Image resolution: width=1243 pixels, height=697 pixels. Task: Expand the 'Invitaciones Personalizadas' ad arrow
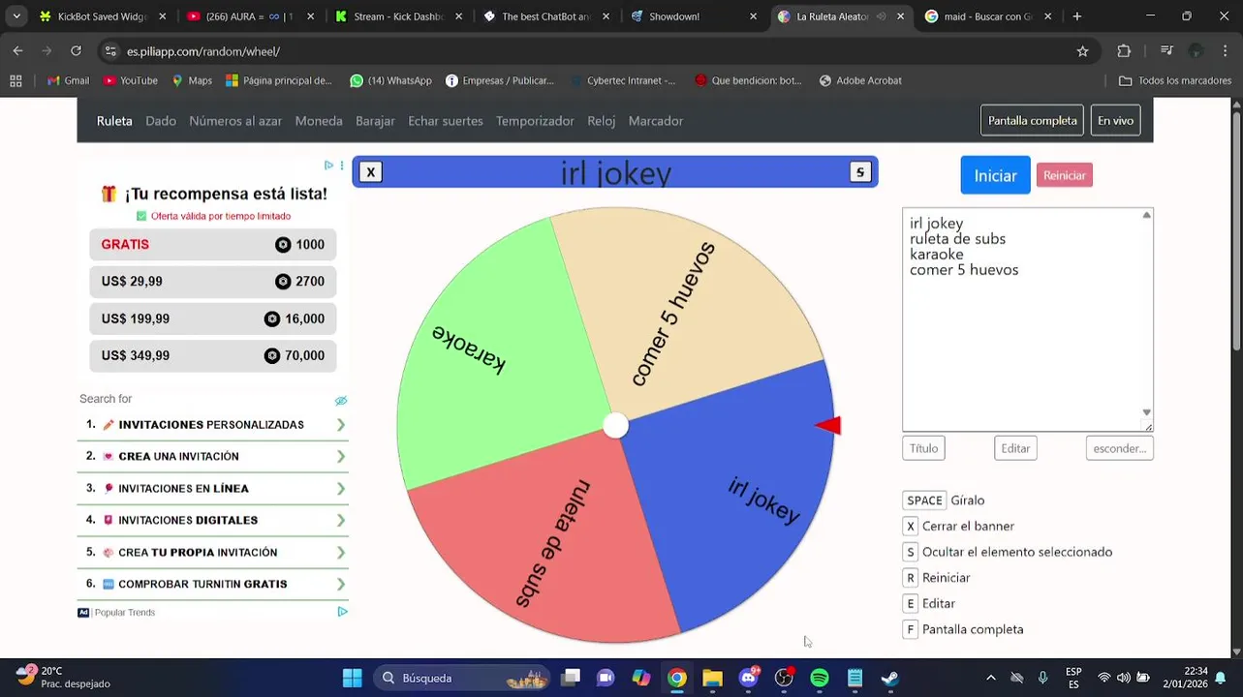[341, 425]
